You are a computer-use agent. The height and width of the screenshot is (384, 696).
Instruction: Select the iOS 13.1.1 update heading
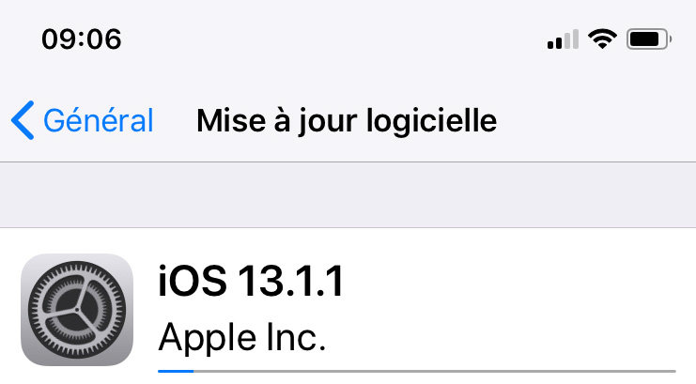pos(251,281)
